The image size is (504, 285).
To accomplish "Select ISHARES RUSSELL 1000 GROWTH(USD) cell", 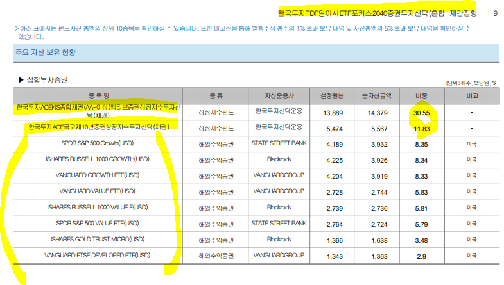I will [98, 159].
